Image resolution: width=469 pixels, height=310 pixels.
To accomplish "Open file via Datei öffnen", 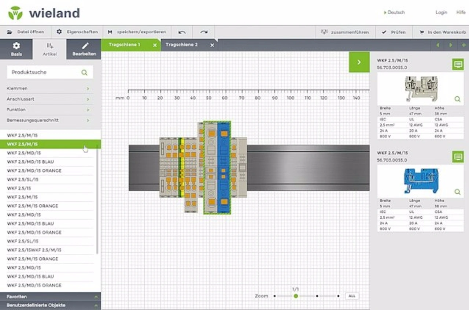I will [x=26, y=32].
